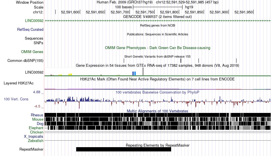271x156 pixels.
Task: Select the Sequences track label
Action: click(34, 38)
